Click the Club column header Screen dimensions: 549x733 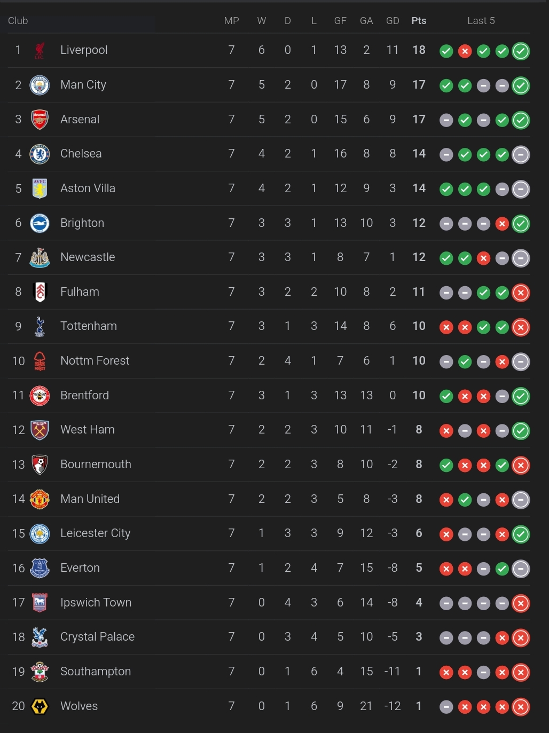18,21
